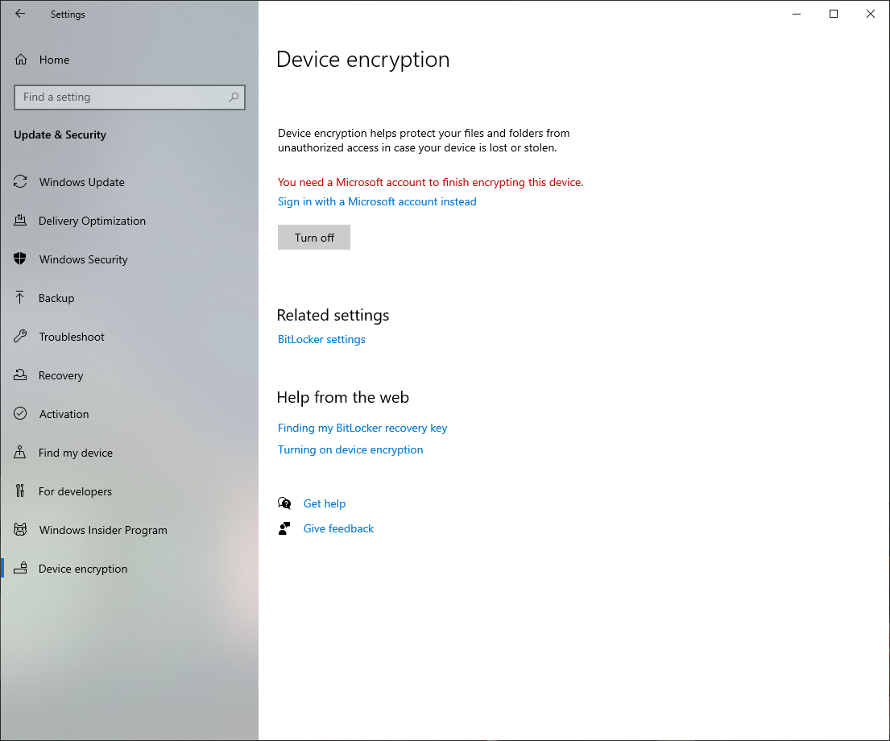
Task: Click the Backup arrow icon
Action: (20, 297)
